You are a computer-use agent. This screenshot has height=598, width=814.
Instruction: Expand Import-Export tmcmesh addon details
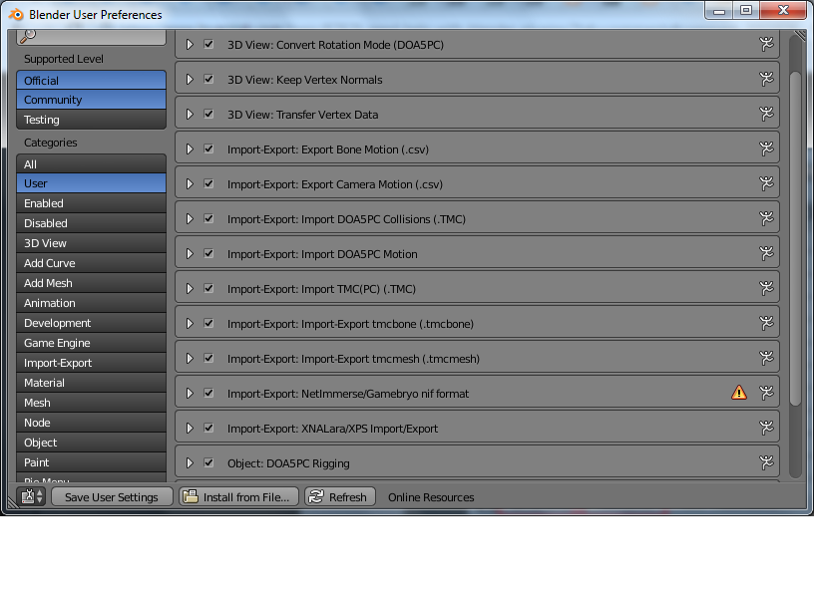pos(190,359)
